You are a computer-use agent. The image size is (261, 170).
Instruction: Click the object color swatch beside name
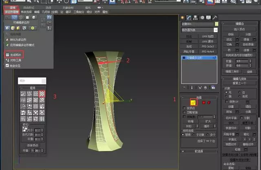[216, 24]
